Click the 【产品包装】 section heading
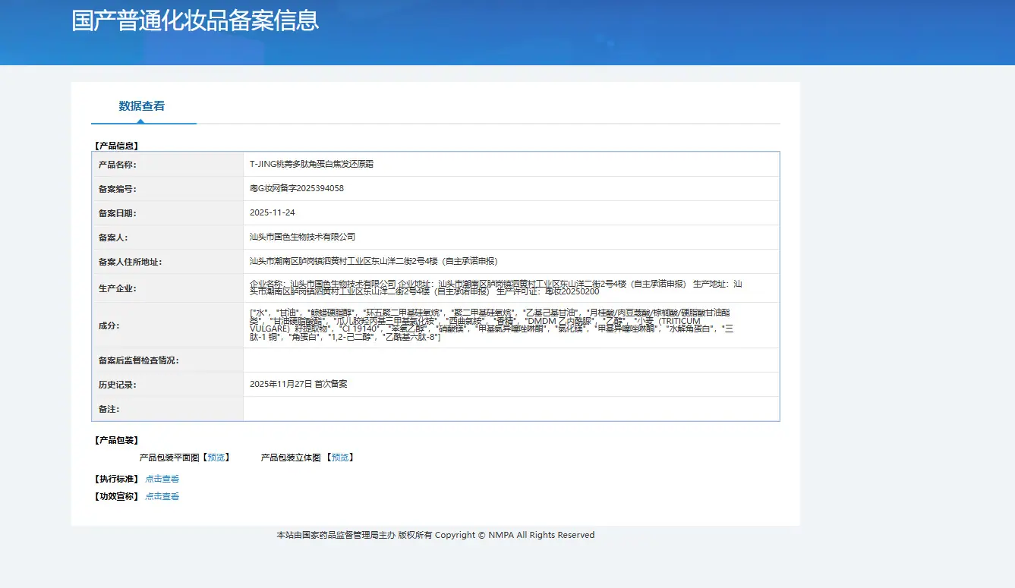Image resolution: width=1015 pixels, height=588 pixels. 116,440
